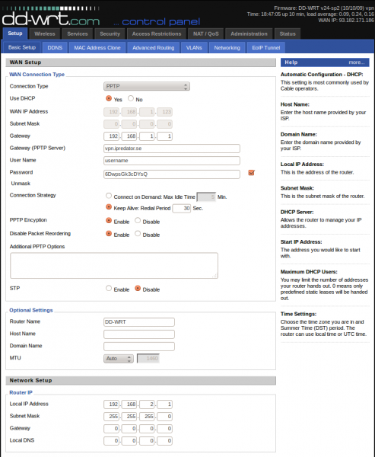Click the WAN IP 93.182.171.186 text
Screen dimensions: 375x457
(x=346, y=20)
